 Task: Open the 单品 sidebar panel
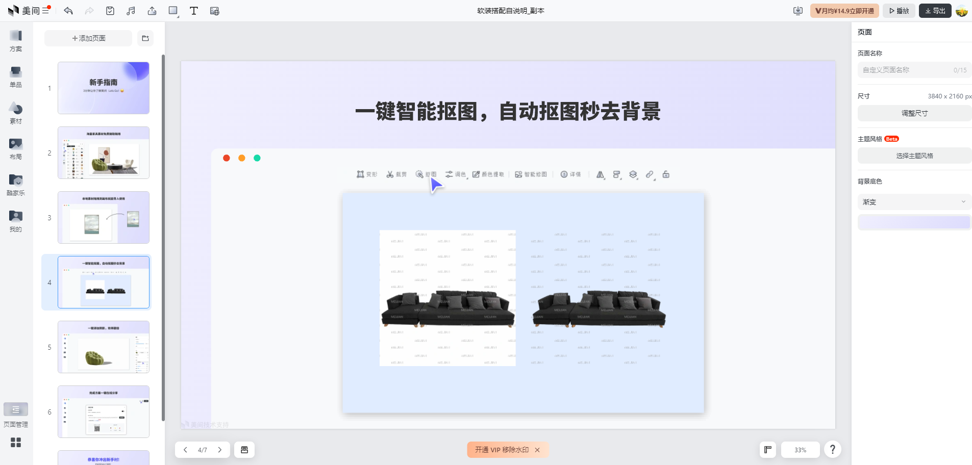click(16, 77)
